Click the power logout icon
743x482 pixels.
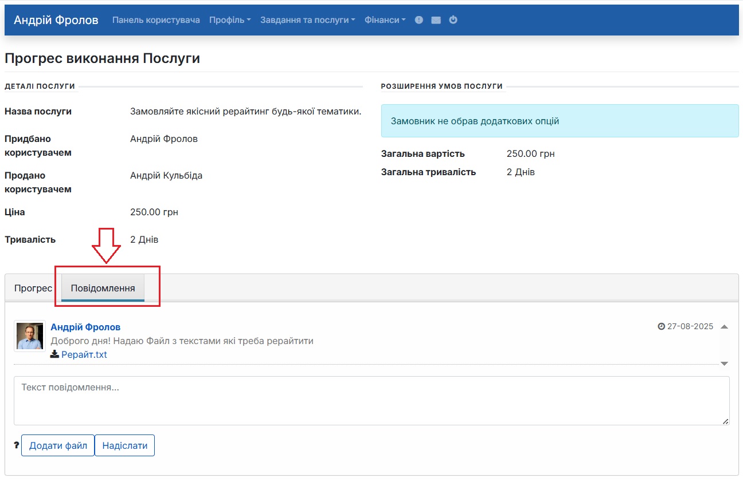click(x=453, y=20)
